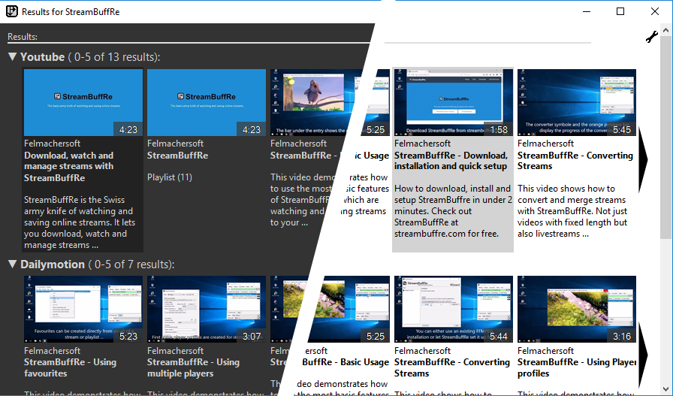Screen dimensions: 673x396
Task: Click Dailymotion 'StreamBuffRe - Converting Streams' title
Action: 452,367
